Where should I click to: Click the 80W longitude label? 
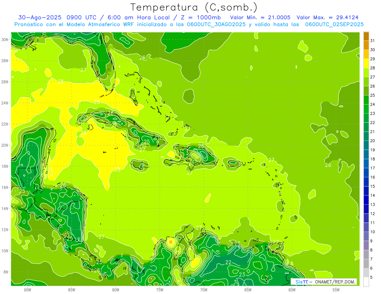pyautogui.click(x=116, y=290)
